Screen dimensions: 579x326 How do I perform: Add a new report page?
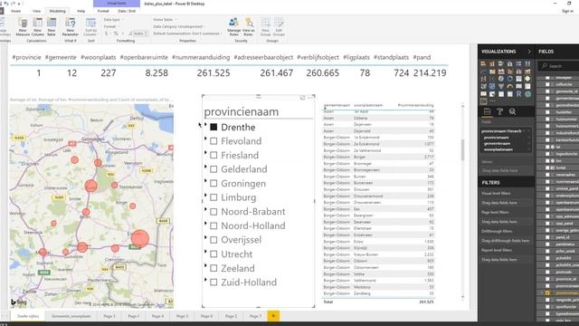(x=273, y=316)
